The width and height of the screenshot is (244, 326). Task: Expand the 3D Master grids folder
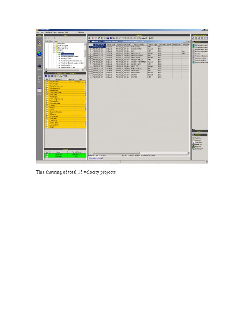point(54,46)
